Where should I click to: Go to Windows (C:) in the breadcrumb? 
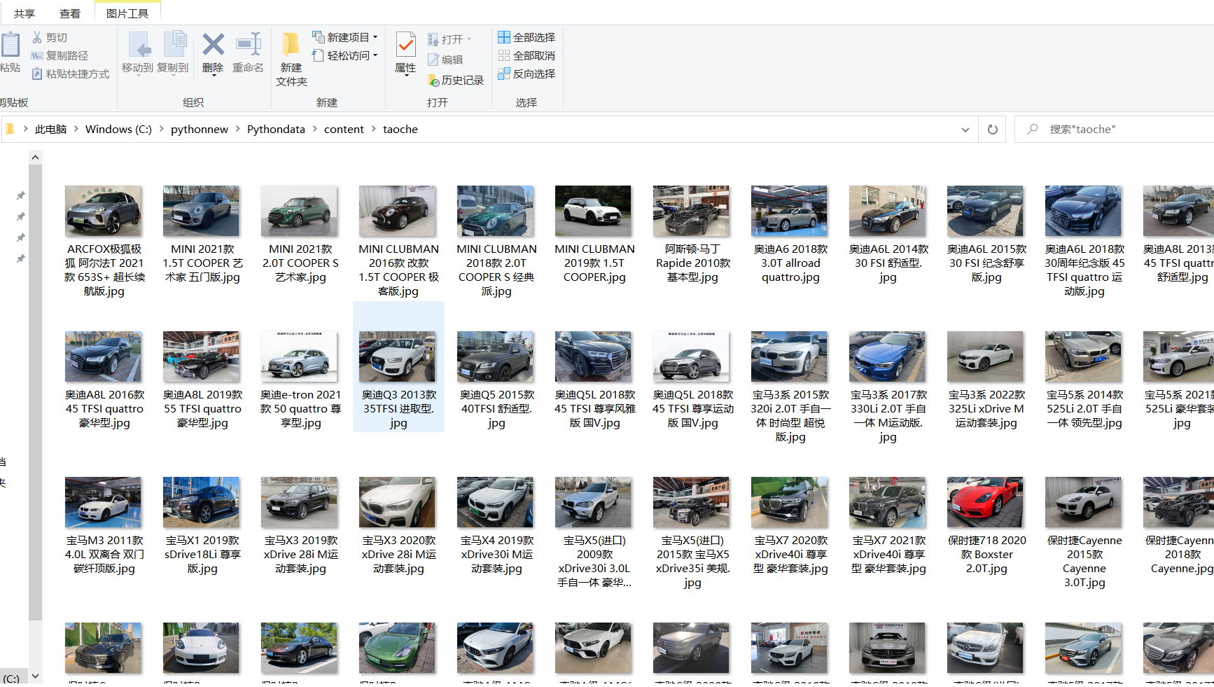click(118, 129)
